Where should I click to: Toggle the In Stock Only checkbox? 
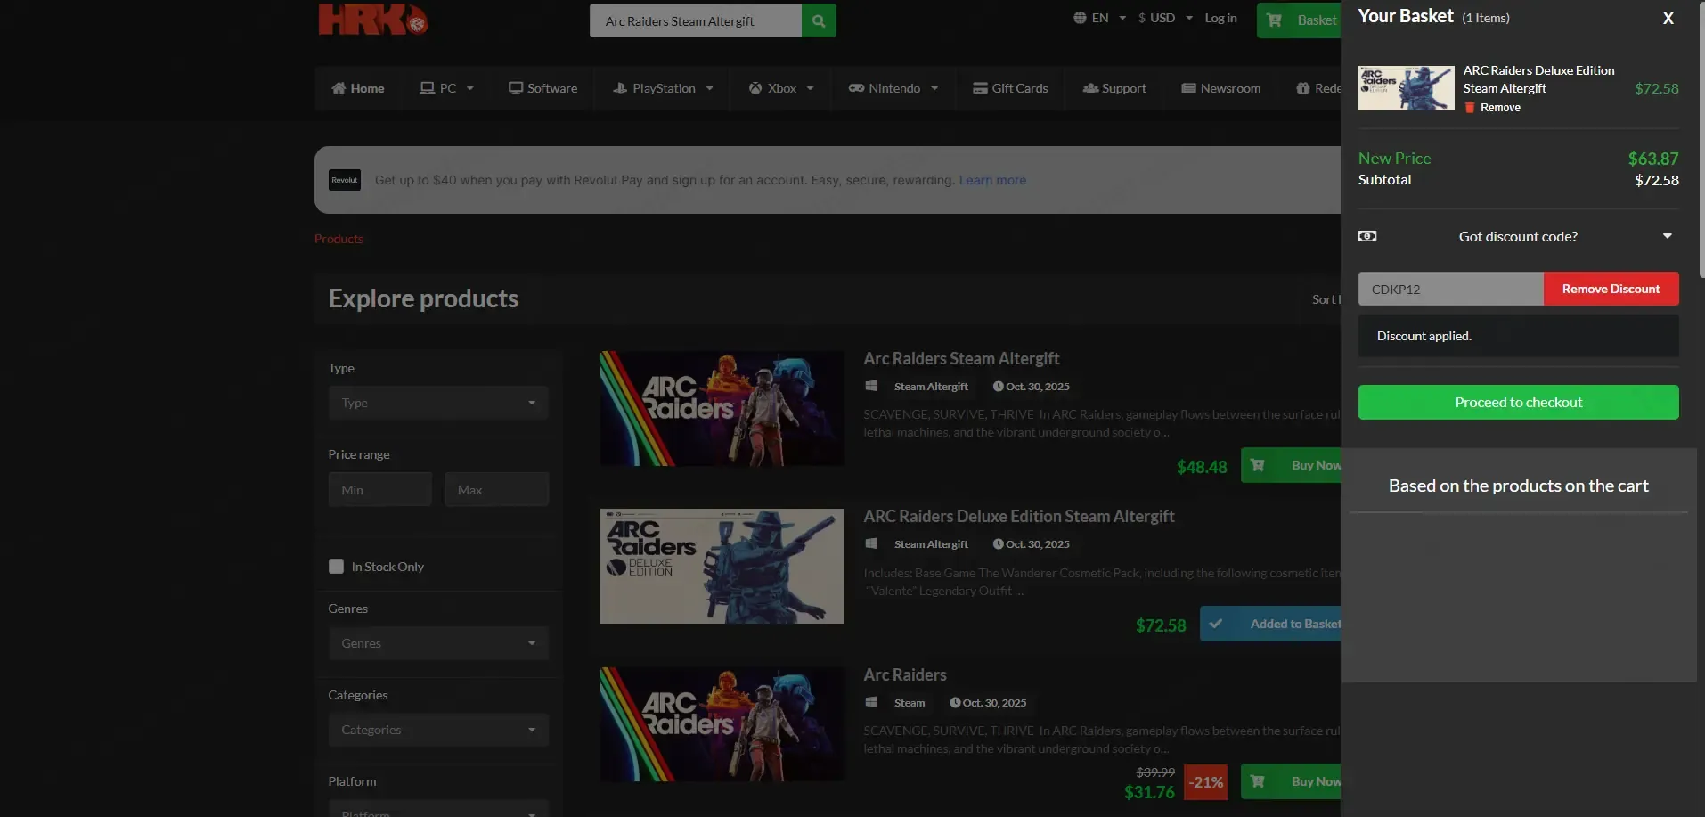tap(336, 567)
